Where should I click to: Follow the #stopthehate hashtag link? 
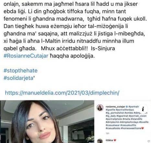coord(20,71)
